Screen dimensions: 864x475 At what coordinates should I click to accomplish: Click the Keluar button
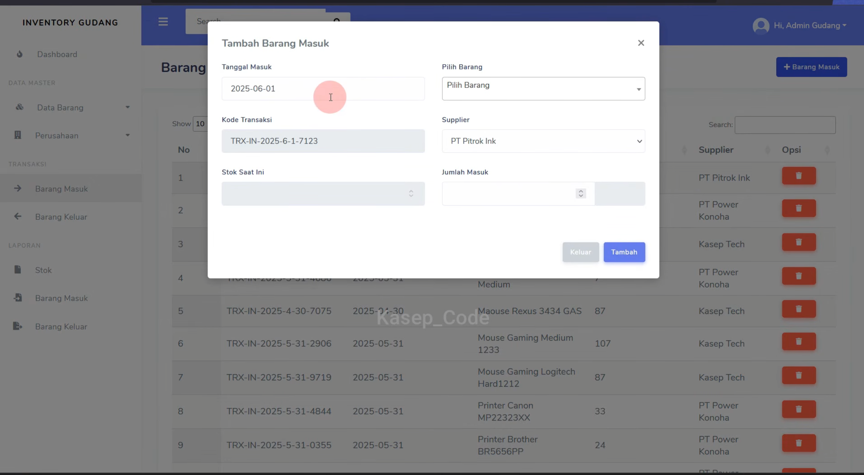pyautogui.click(x=580, y=252)
